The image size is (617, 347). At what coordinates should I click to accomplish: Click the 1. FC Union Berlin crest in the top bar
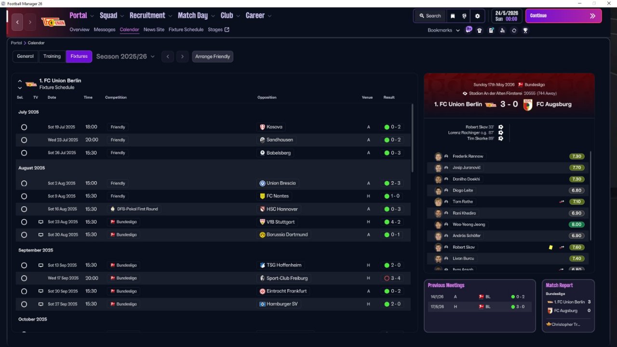[53, 22]
